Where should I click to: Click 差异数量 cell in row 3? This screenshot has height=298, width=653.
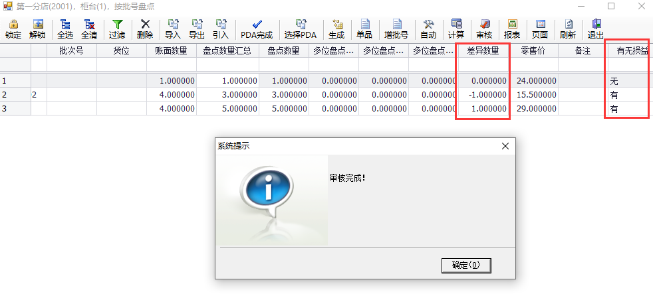click(x=483, y=109)
